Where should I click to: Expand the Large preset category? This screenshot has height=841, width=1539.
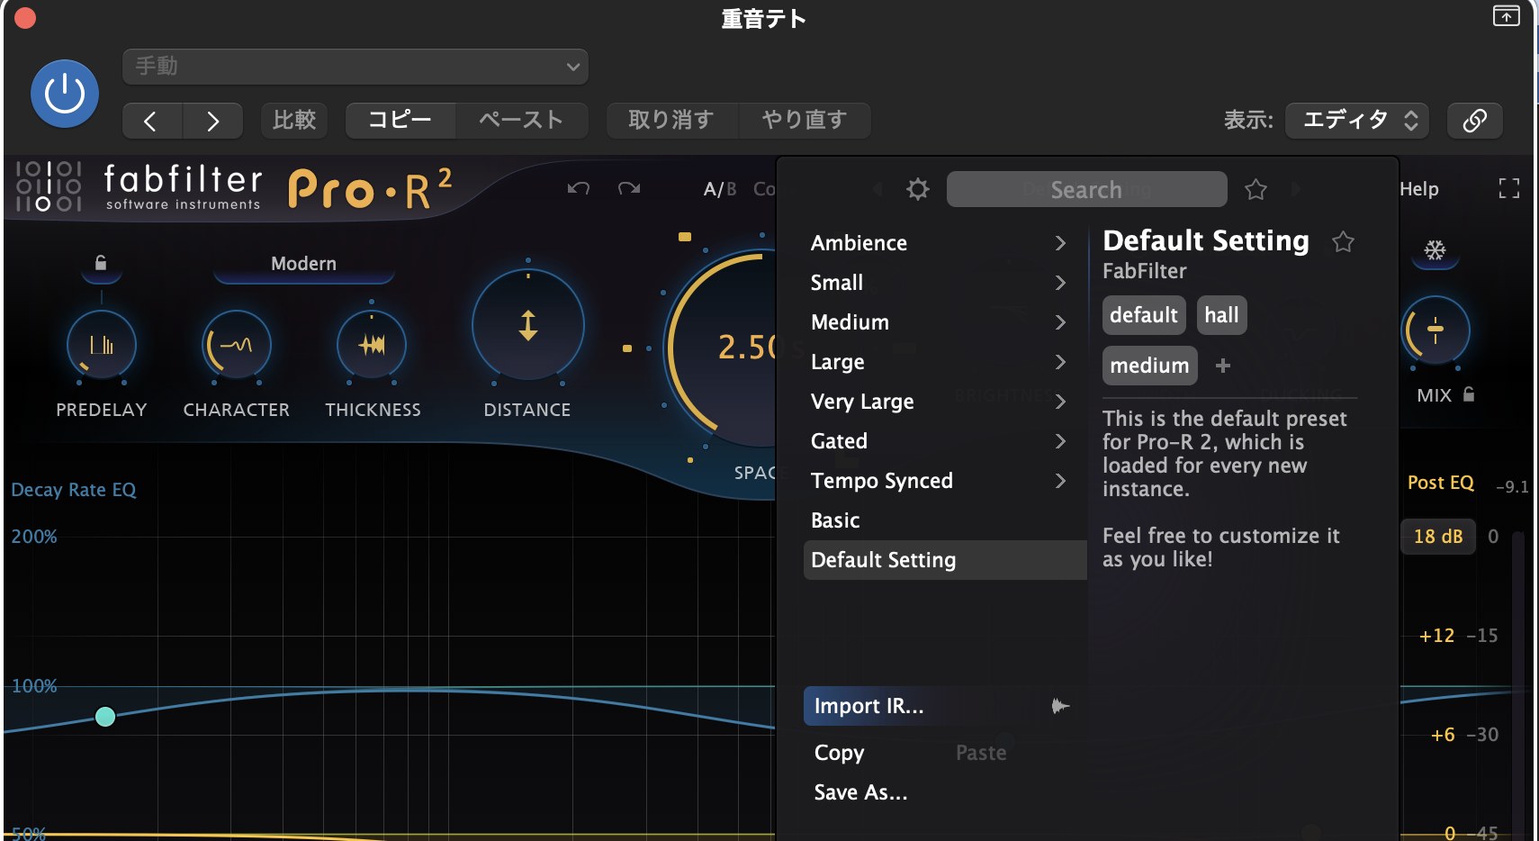pyautogui.click(x=939, y=362)
